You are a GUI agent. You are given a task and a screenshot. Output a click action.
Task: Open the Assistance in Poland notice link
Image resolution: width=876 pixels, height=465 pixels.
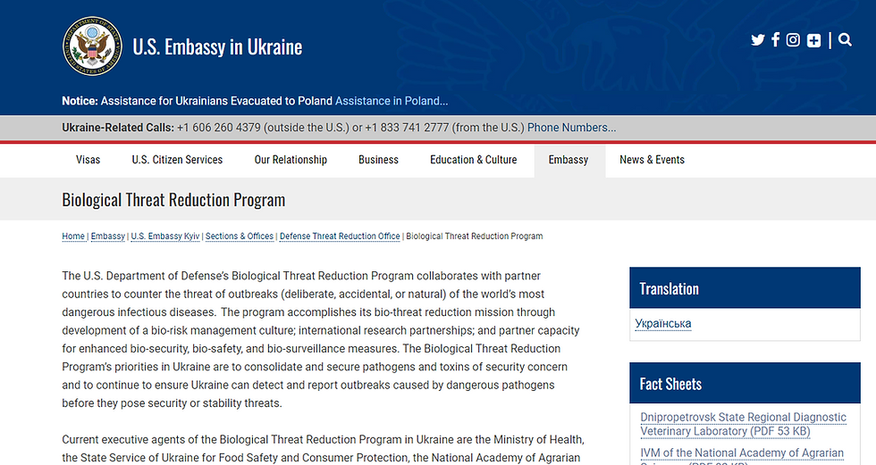click(x=392, y=101)
